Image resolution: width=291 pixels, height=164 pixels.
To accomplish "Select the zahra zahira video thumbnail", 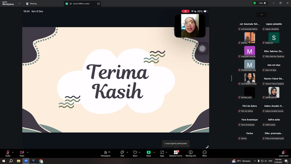I will 274,92.
